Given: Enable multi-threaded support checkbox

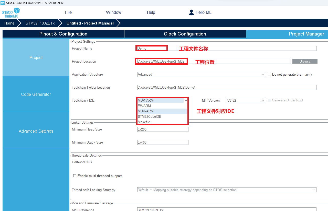Looking at the screenshot, I should point(75,176).
